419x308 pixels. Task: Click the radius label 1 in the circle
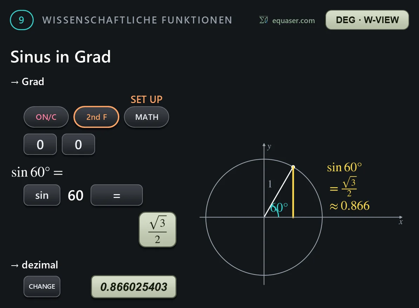pos(270,184)
